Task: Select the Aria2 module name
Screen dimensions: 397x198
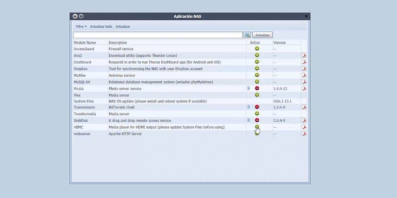Action: coord(78,55)
